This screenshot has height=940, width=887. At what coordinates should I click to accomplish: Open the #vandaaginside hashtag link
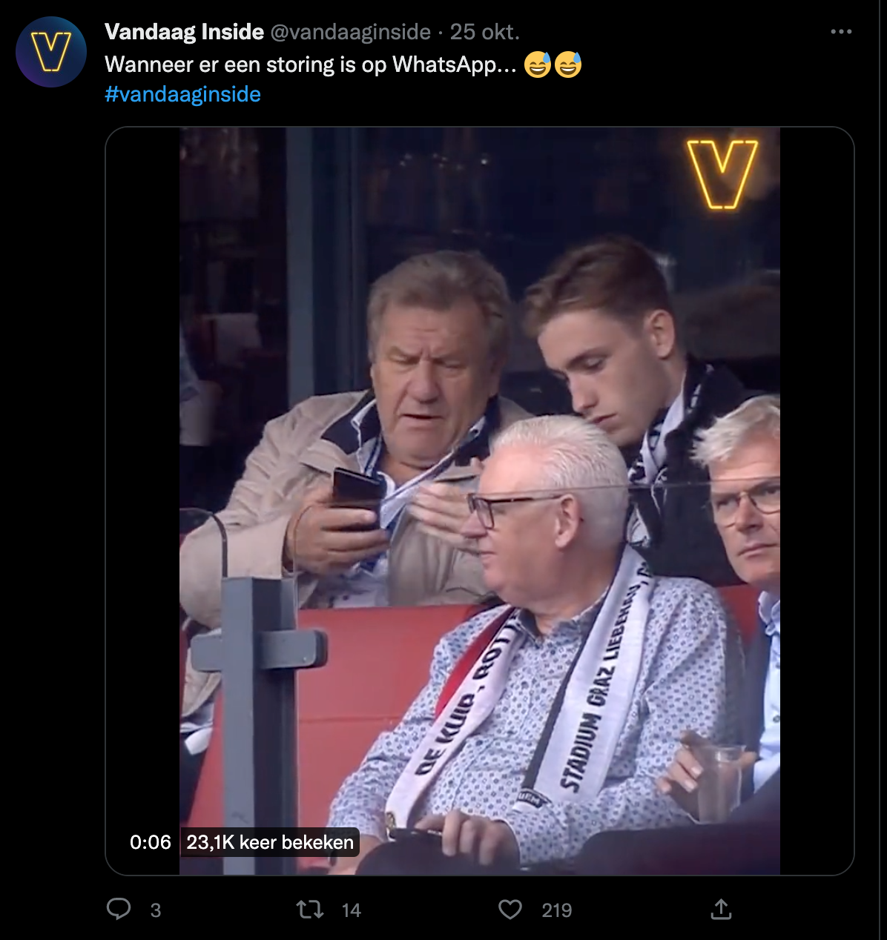[x=182, y=94]
